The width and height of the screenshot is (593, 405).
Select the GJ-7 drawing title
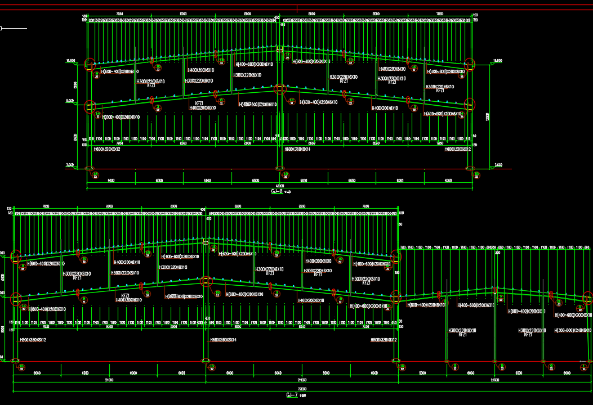coord(292,395)
